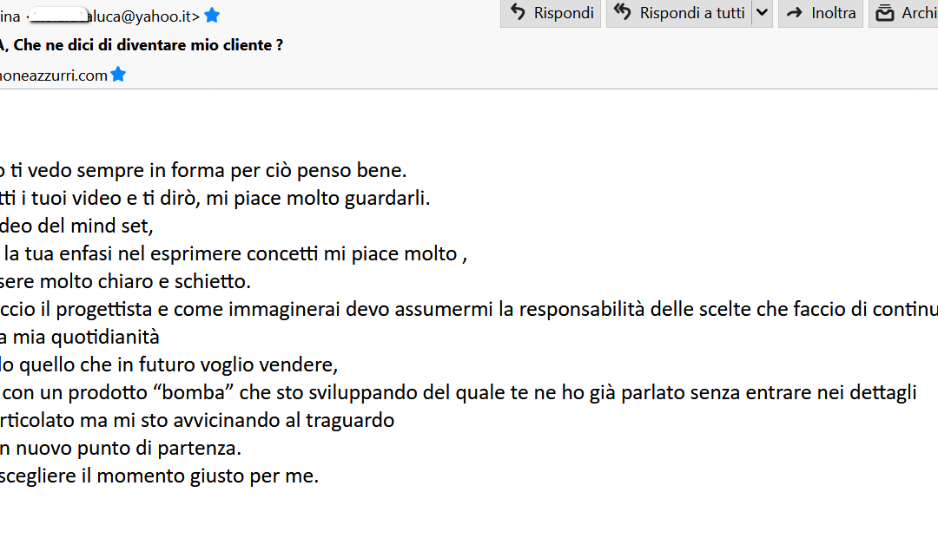Click the star beside the azzurri.com recipient address

118,75
